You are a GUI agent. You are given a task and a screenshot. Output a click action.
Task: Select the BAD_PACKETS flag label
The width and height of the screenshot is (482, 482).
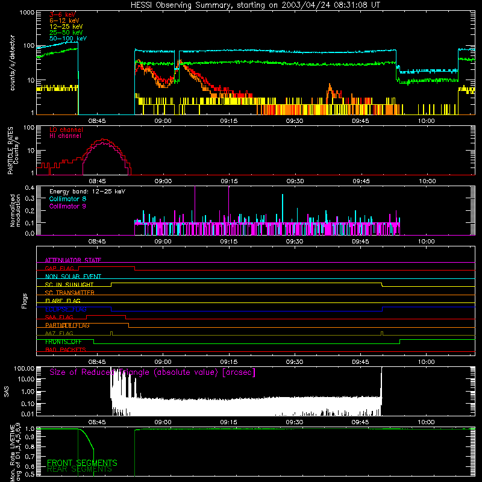tap(66, 349)
